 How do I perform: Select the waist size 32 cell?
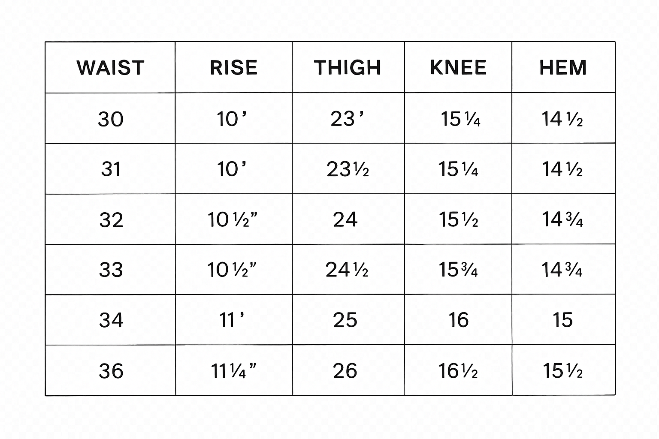111,219
